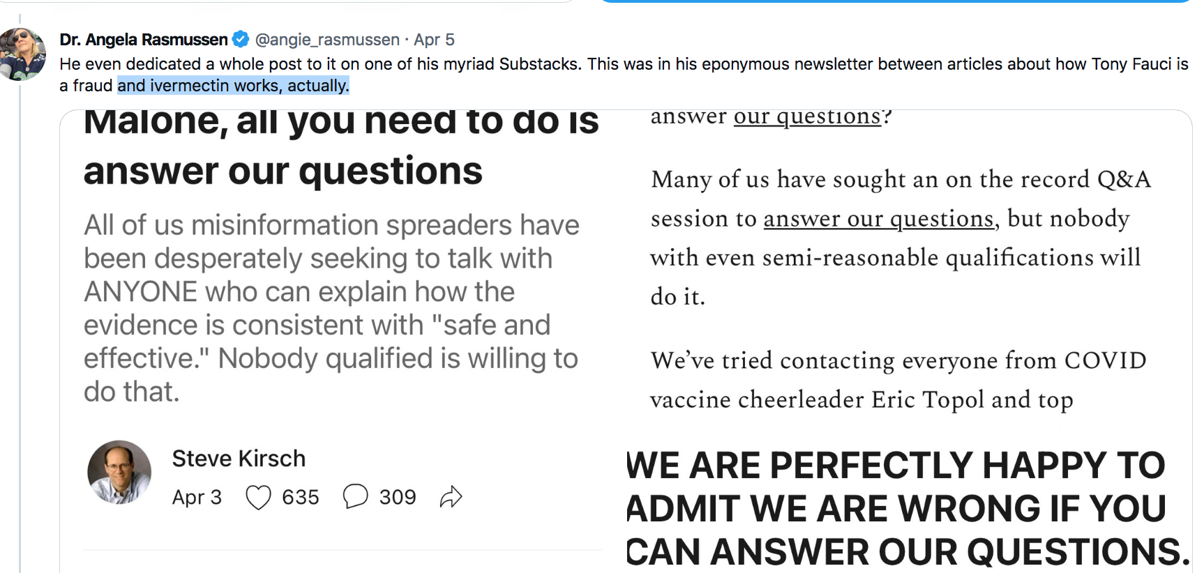Click the blue verified badge
The image size is (1197, 573).
click(x=241, y=40)
